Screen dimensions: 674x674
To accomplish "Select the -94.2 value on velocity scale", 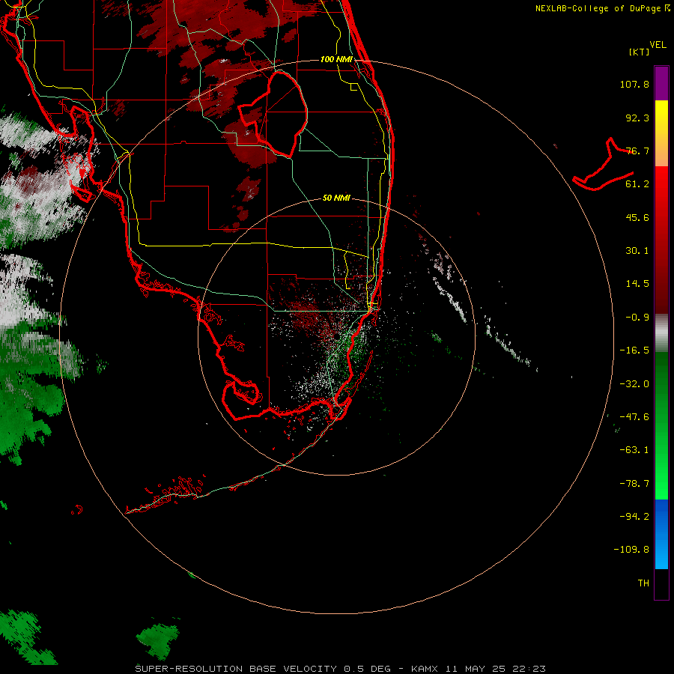I will (634, 517).
